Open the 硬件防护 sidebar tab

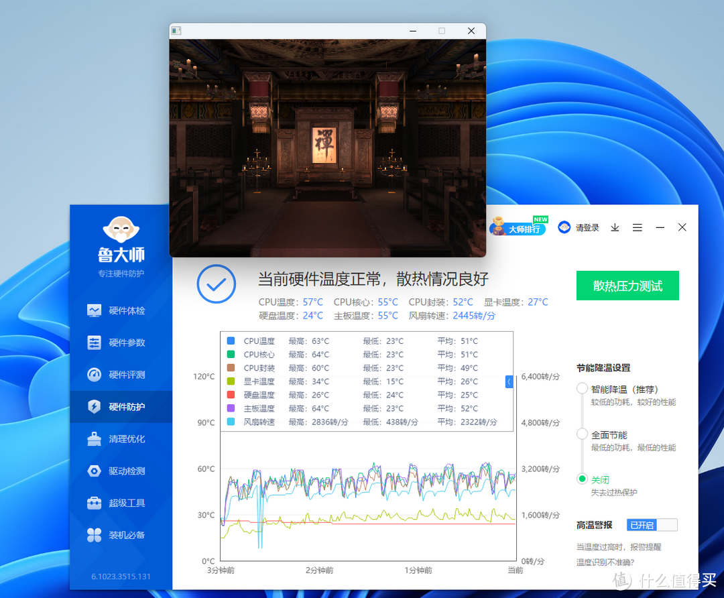tap(121, 407)
